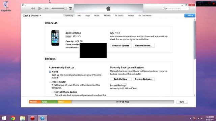Viewport: 216px width, 121px height.
Task: Click the scrollbar down arrow
Action: (194, 95)
